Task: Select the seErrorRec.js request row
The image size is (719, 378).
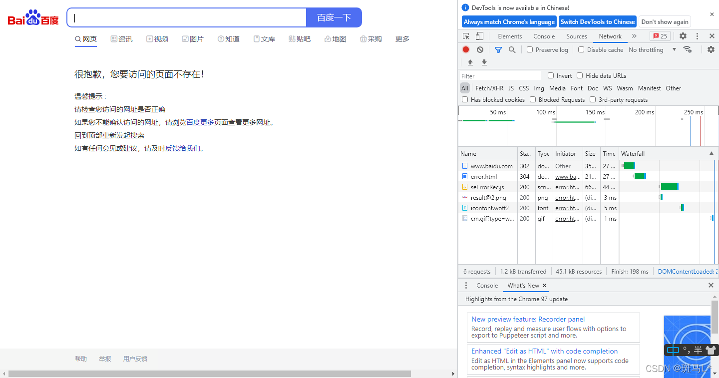Action: [x=538, y=187]
